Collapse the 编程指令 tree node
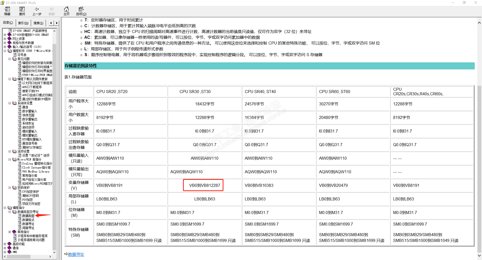This screenshot has height=260, width=482. 5,208
